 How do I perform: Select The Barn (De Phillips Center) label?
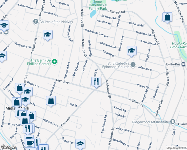coord(39,62)
